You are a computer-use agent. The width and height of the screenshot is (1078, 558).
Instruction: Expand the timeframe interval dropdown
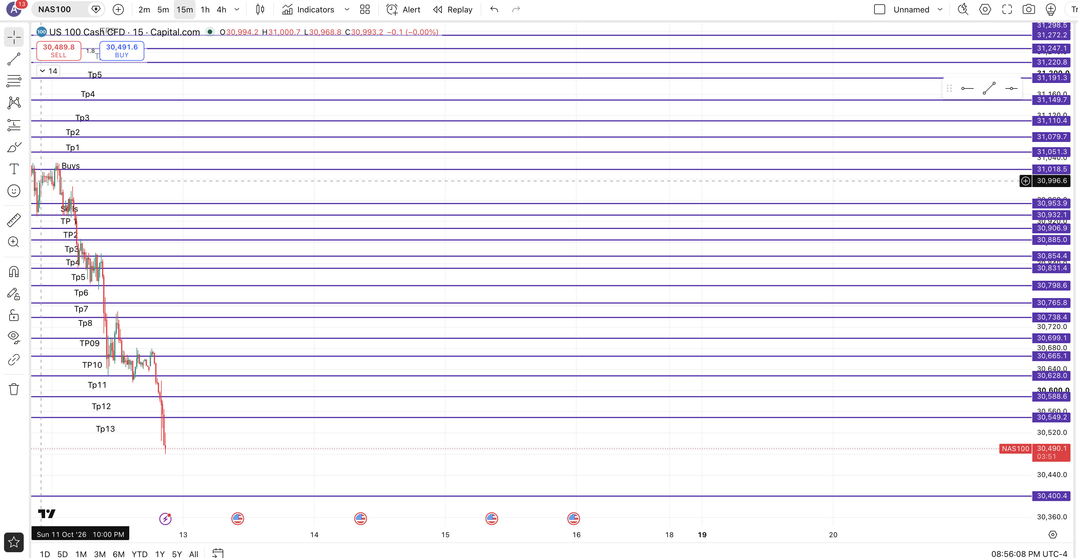click(x=237, y=9)
